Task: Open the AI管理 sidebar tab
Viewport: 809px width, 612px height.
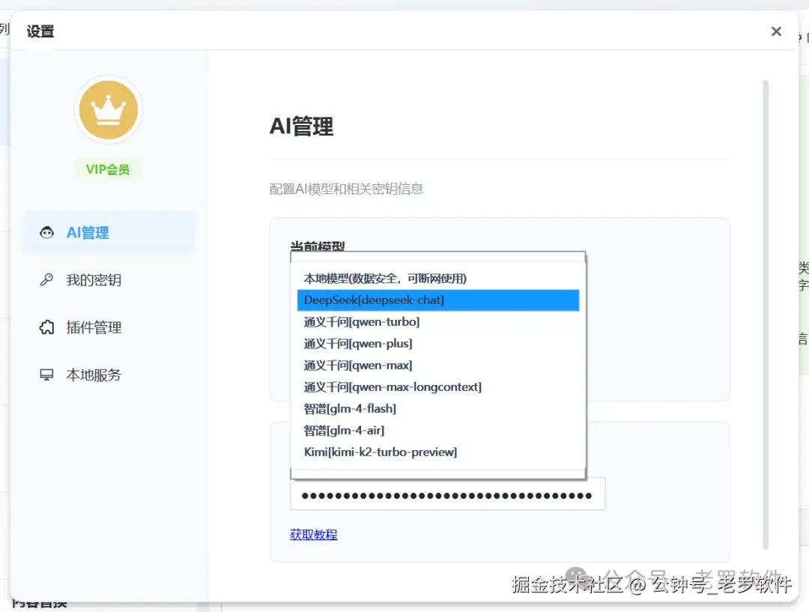Action: [109, 233]
